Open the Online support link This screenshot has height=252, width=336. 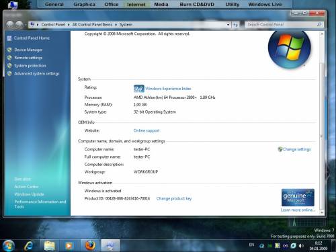[146, 130]
